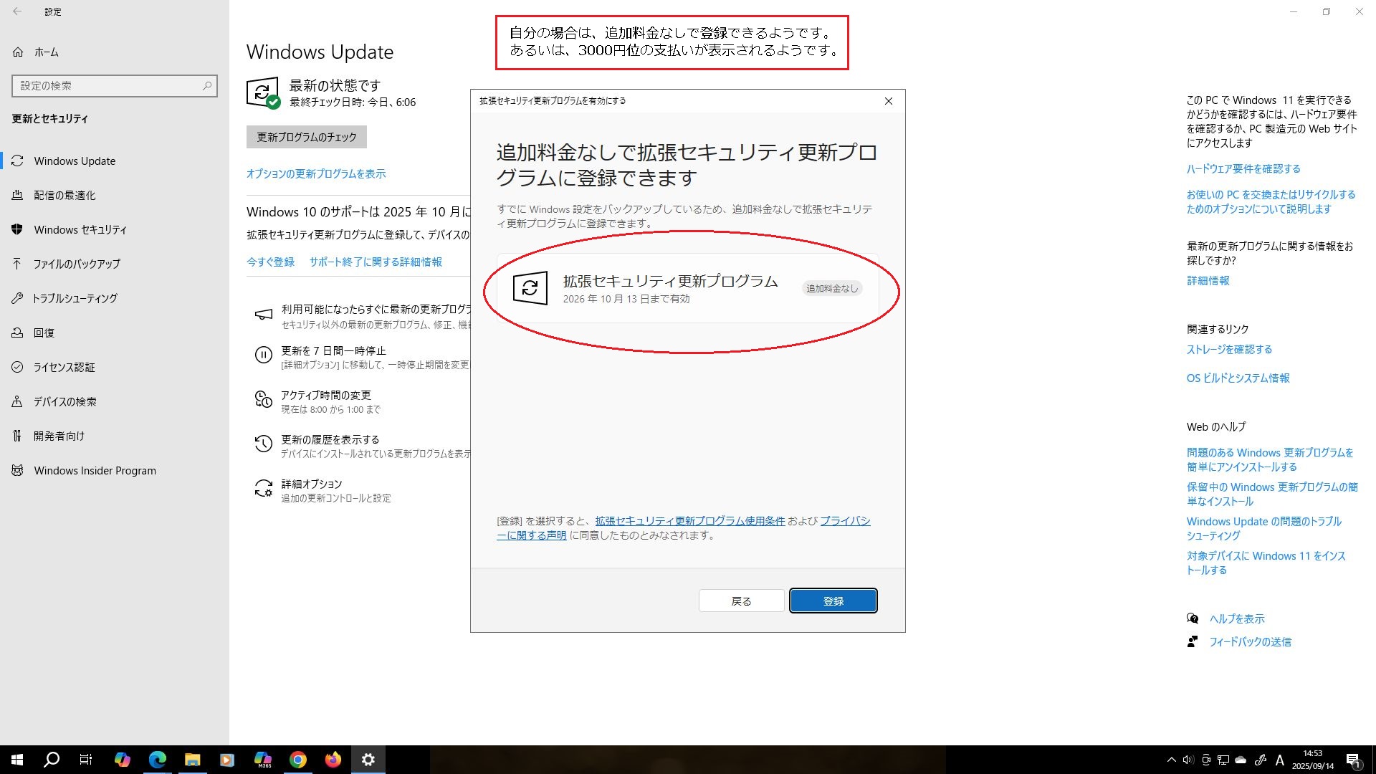Open 開発者向け sidebar item
The image size is (1376, 774).
click(59, 436)
